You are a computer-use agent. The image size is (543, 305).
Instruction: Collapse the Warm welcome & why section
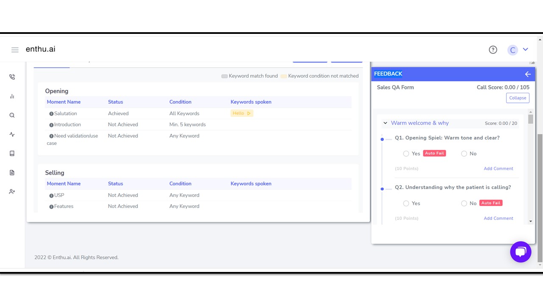(x=385, y=123)
